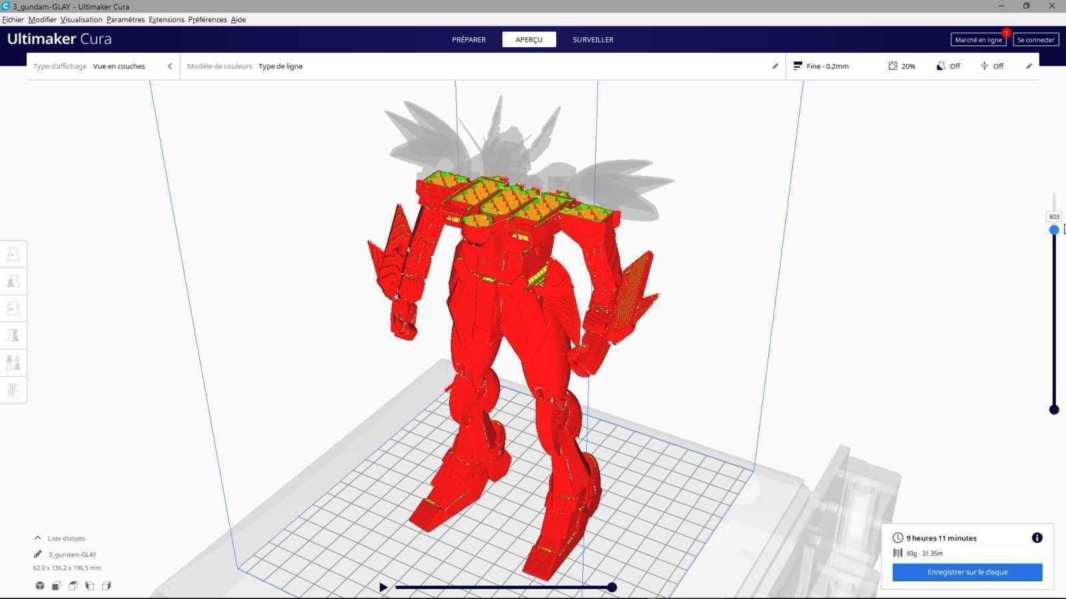Switch to the APERÇU stage

(x=529, y=39)
